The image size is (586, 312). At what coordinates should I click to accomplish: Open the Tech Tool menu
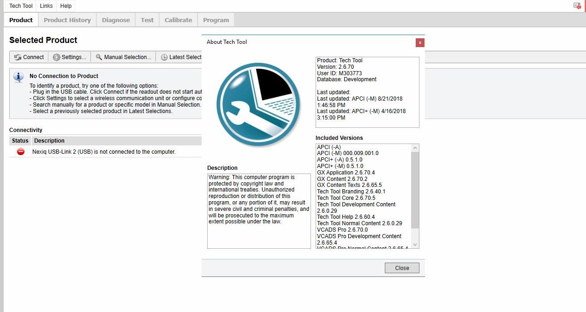(x=21, y=6)
